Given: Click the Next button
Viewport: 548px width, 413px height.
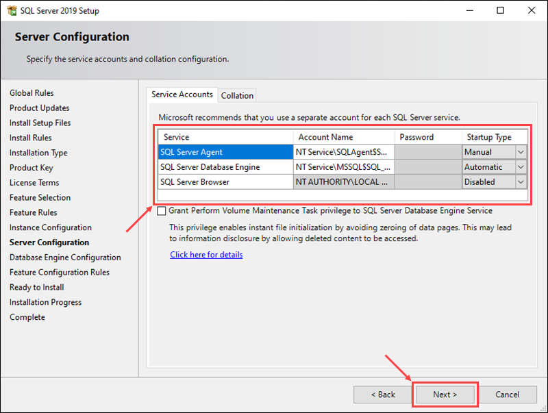Looking at the screenshot, I should (x=445, y=394).
